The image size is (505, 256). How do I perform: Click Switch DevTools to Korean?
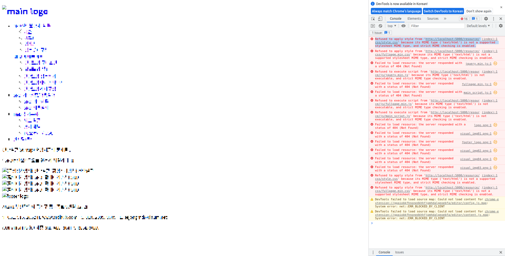[x=443, y=11]
